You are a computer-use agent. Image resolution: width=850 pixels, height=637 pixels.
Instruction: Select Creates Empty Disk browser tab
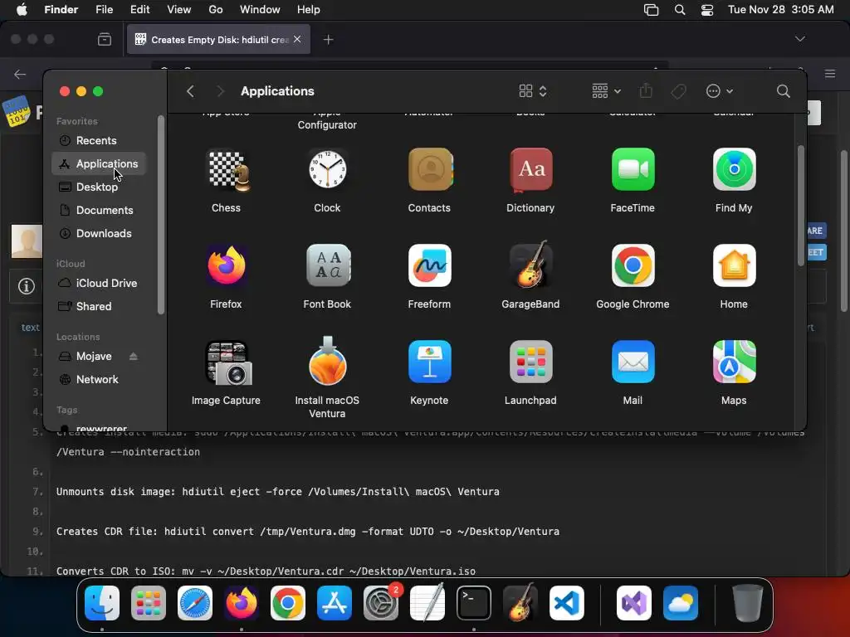(x=218, y=39)
